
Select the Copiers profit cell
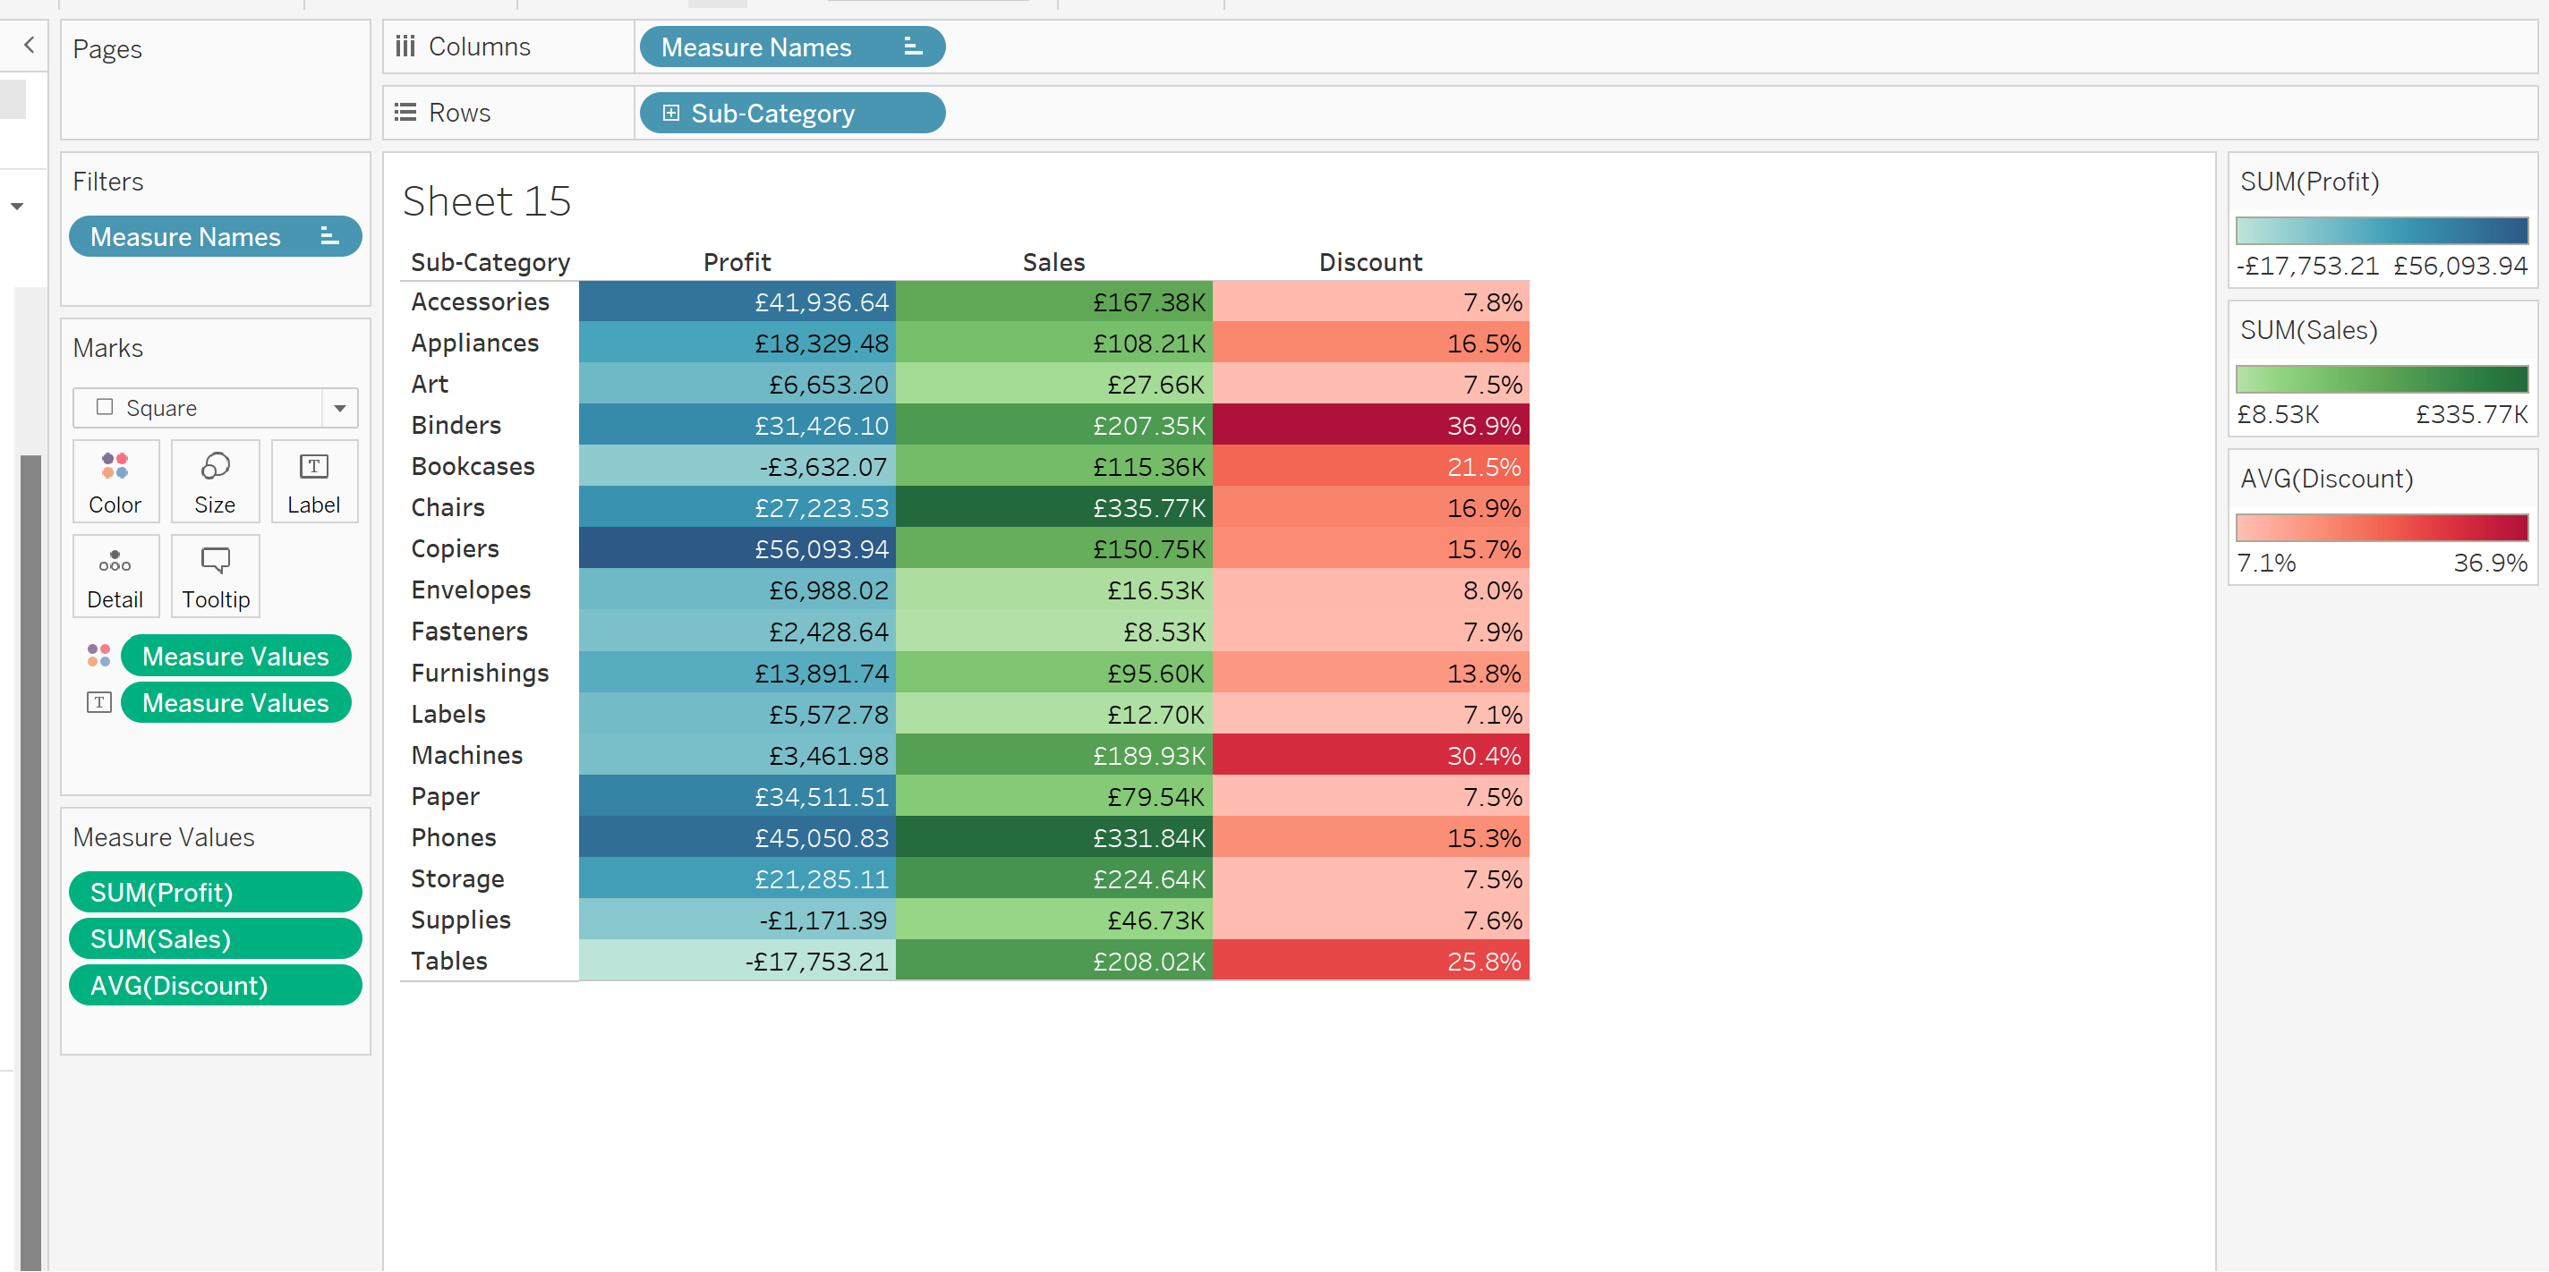click(737, 548)
